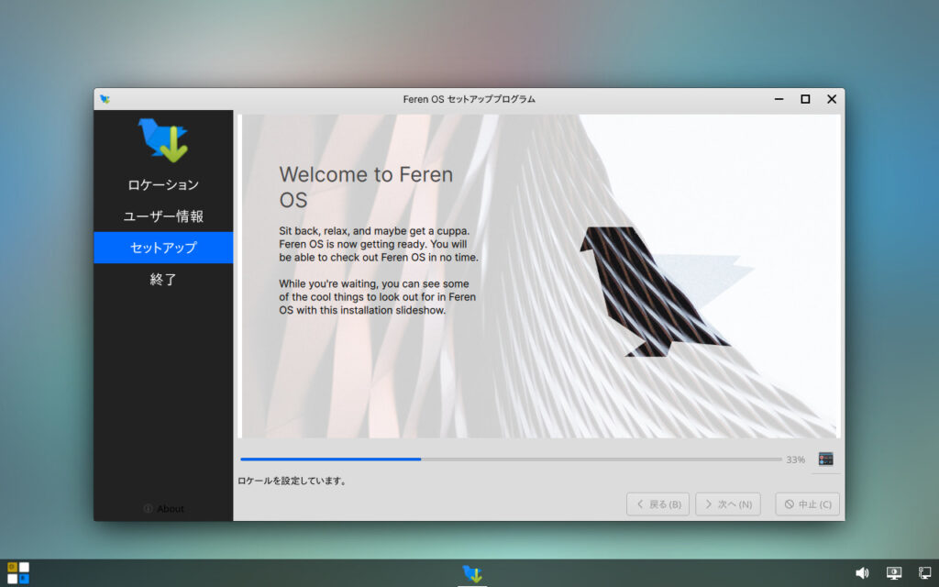Viewport: 939px width, 587px height.
Task: Select the 終了 step in sidebar
Action: point(163,279)
